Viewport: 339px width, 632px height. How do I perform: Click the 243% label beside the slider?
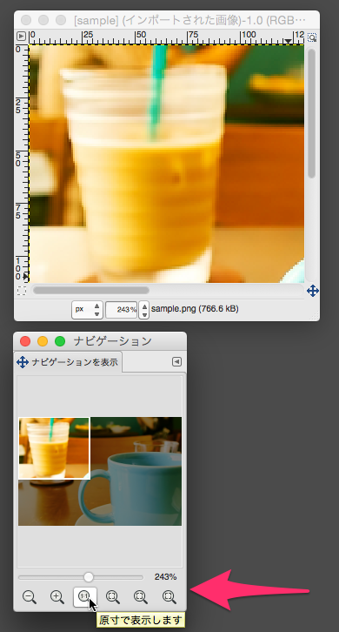(x=165, y=577)
